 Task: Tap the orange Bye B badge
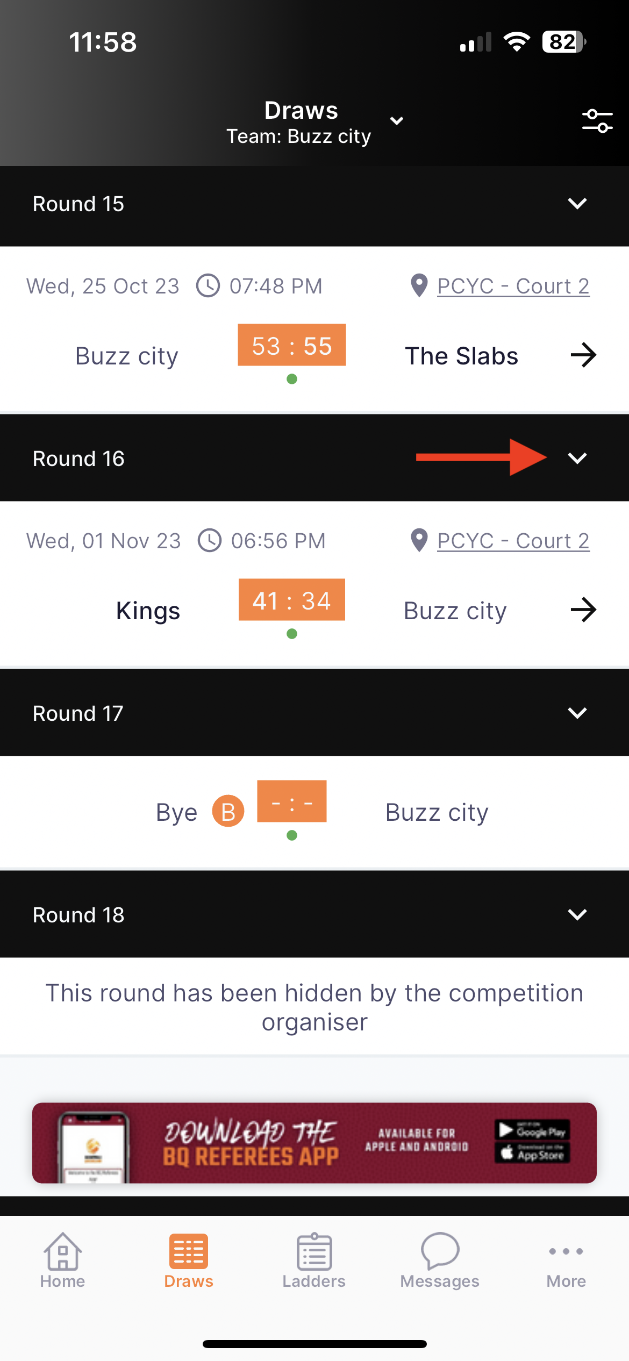coord(228,811)
